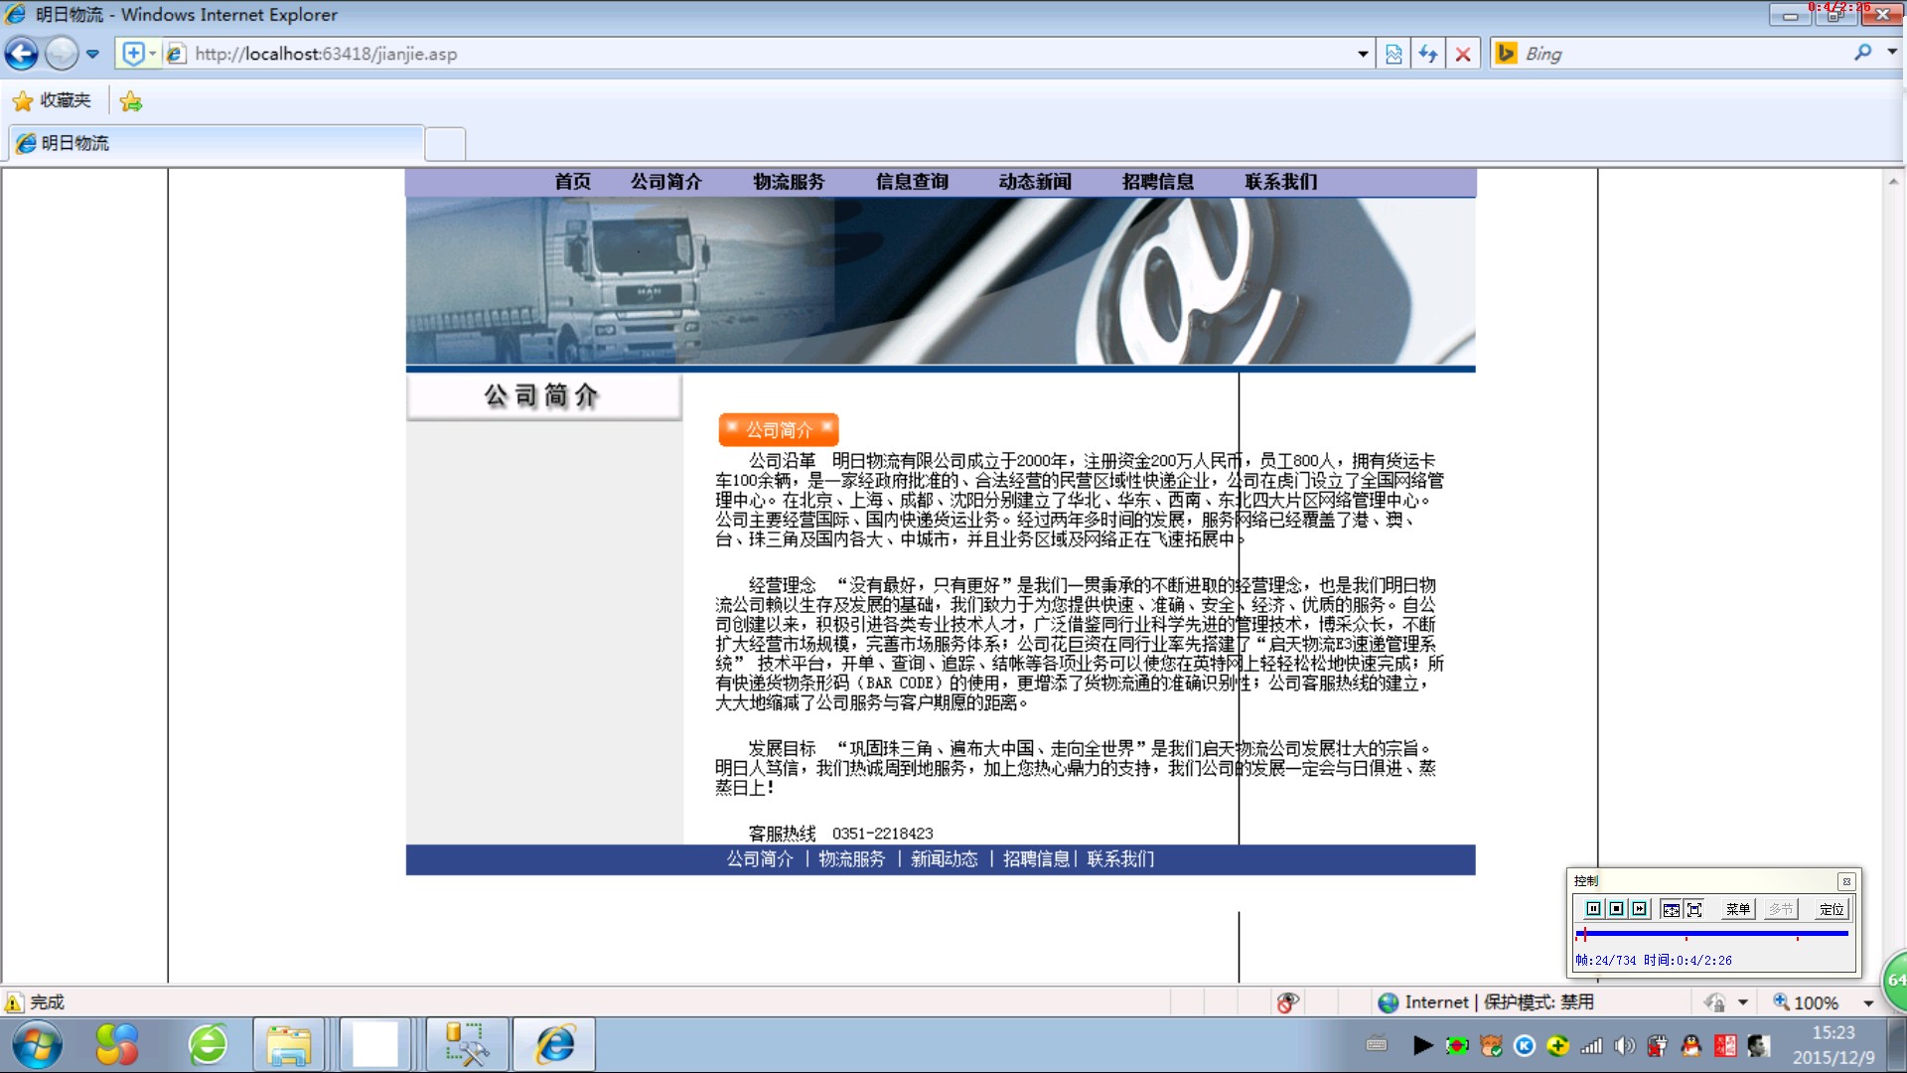Click the full-screen icon in 控制 panel
This screenshot has width=1907, height=1073.
coord(1694,909)
